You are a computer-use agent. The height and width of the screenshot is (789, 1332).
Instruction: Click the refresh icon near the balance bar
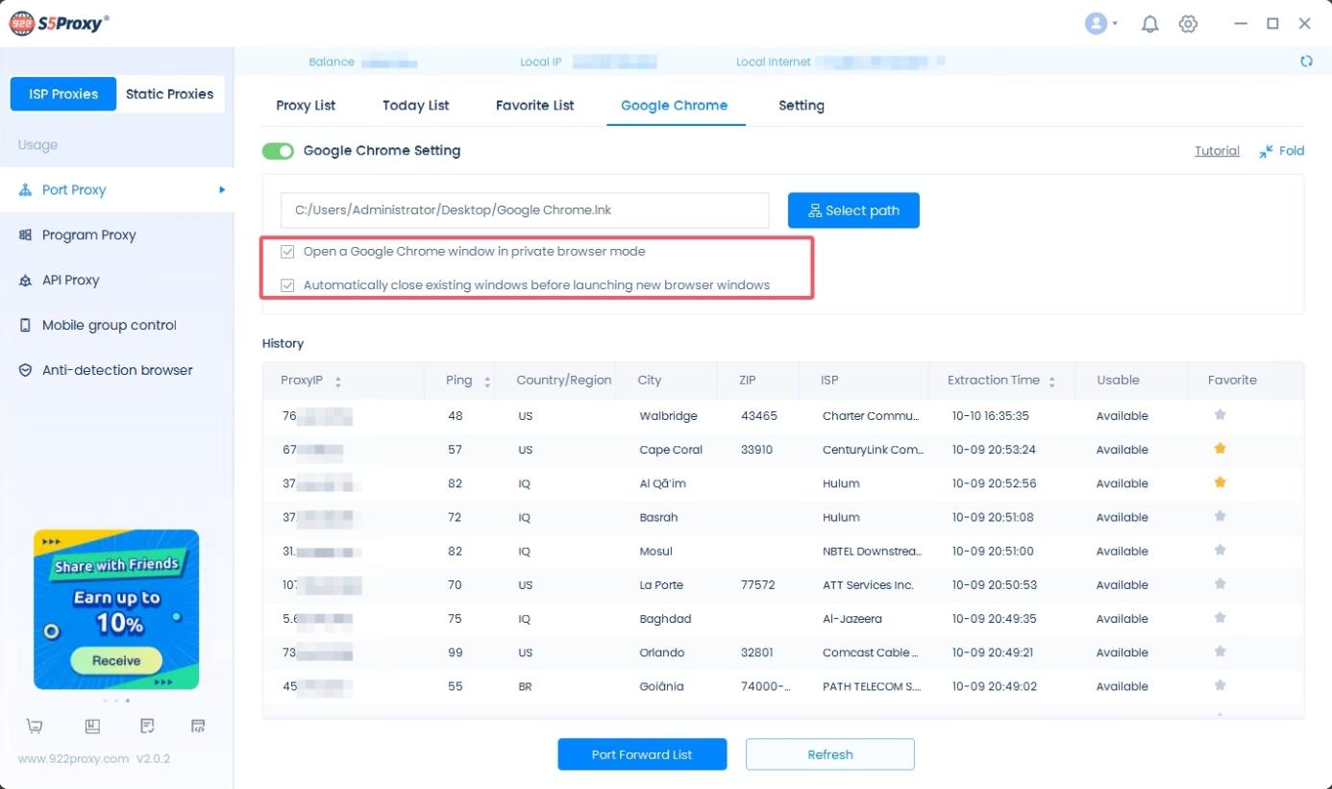(1307, 60)
